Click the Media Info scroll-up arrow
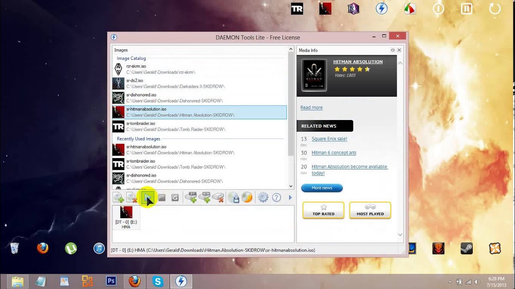The height and width of the screenshot is (289, 515). pyautogui.click(x=400, y=63)
